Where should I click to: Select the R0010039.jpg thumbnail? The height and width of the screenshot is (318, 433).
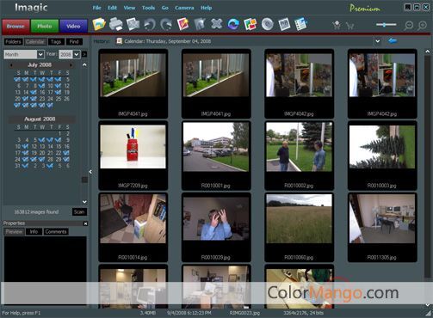click(216, 227)
